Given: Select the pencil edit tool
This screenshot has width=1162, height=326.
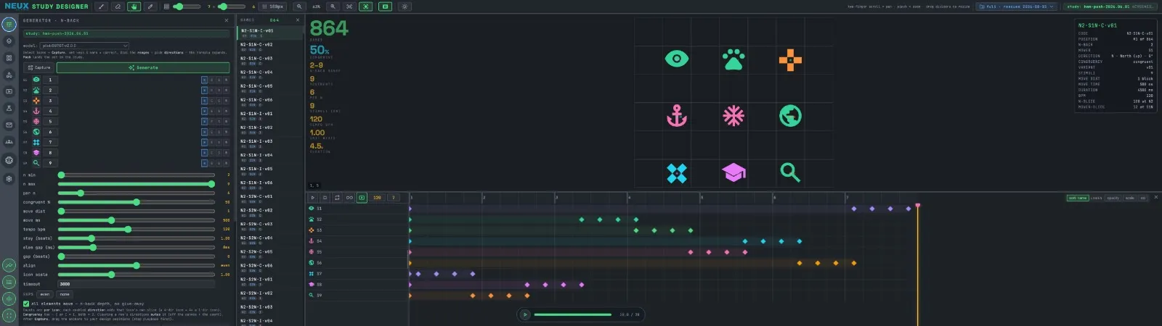Looking at the screenshot, I should click(x=150, y=7).
